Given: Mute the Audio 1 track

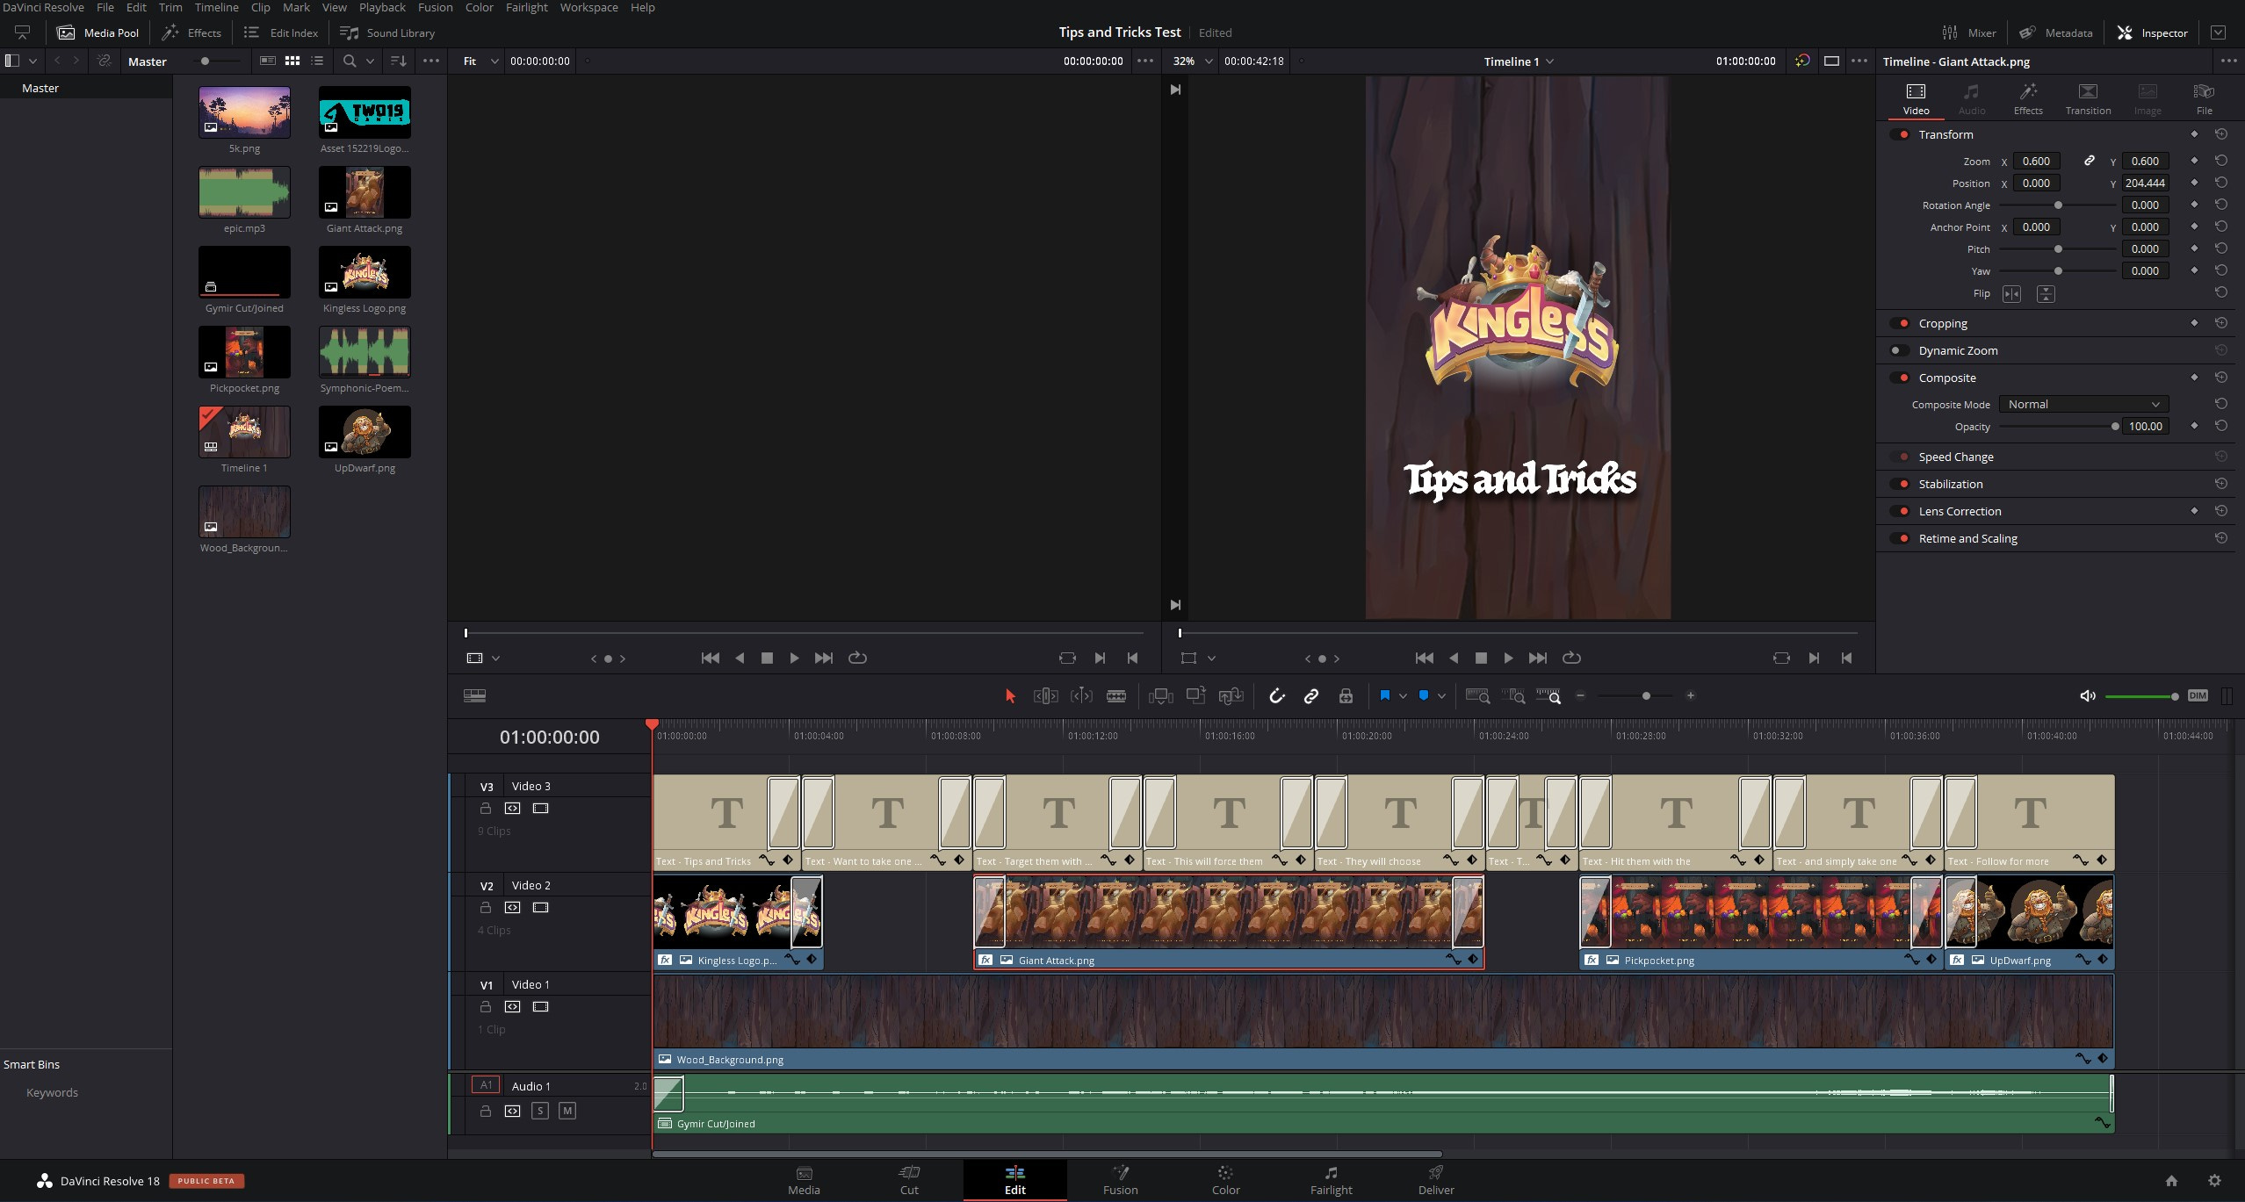Looking at the screenshot, I should click(567, 1111).
